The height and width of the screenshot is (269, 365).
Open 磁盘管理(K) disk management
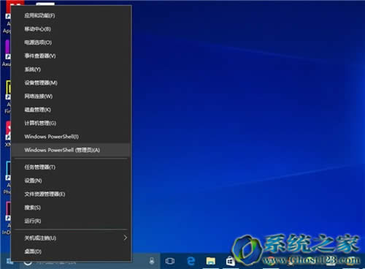coord(71,110)
